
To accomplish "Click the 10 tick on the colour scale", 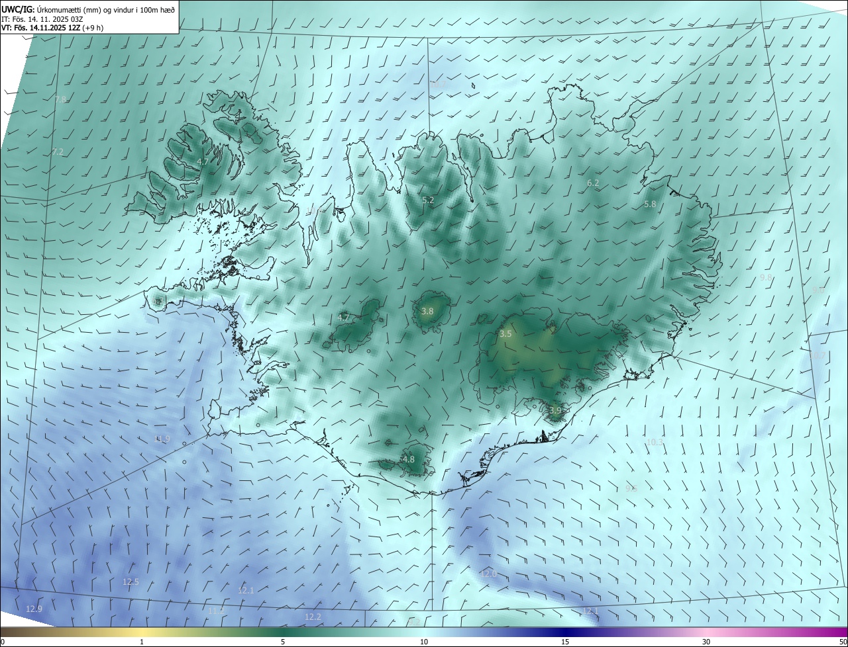I will (424, 642).
